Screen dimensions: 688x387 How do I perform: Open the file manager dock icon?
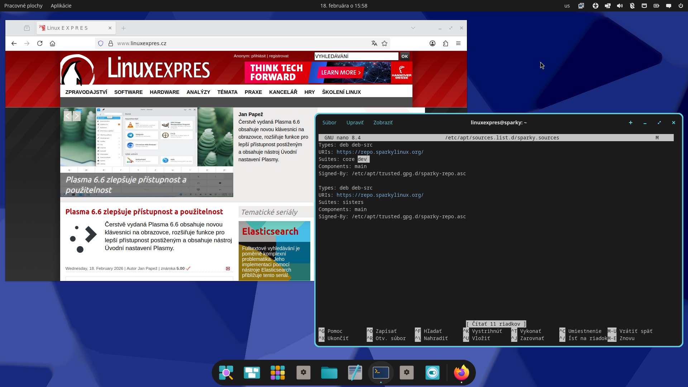329,373
